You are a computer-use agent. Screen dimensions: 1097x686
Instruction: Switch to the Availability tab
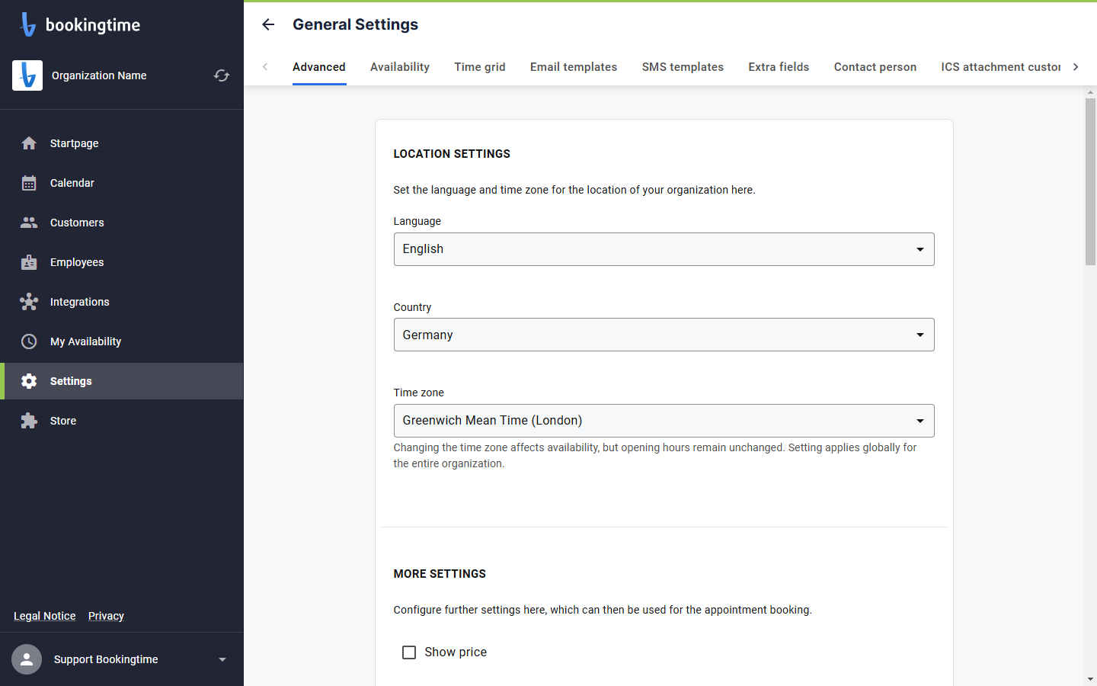pos(400,67)
